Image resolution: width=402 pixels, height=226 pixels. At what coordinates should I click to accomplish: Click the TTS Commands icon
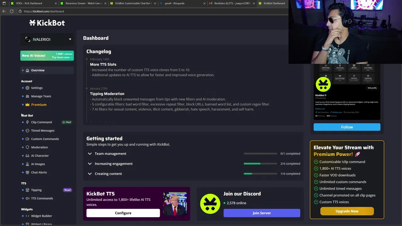point(27,198)
